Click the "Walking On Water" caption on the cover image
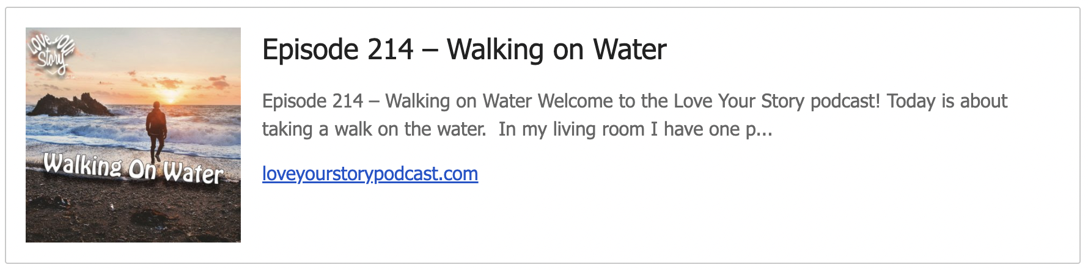 point(133,169)
